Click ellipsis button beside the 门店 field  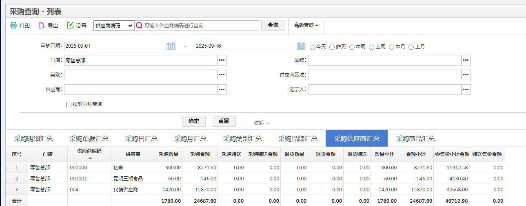222,60
